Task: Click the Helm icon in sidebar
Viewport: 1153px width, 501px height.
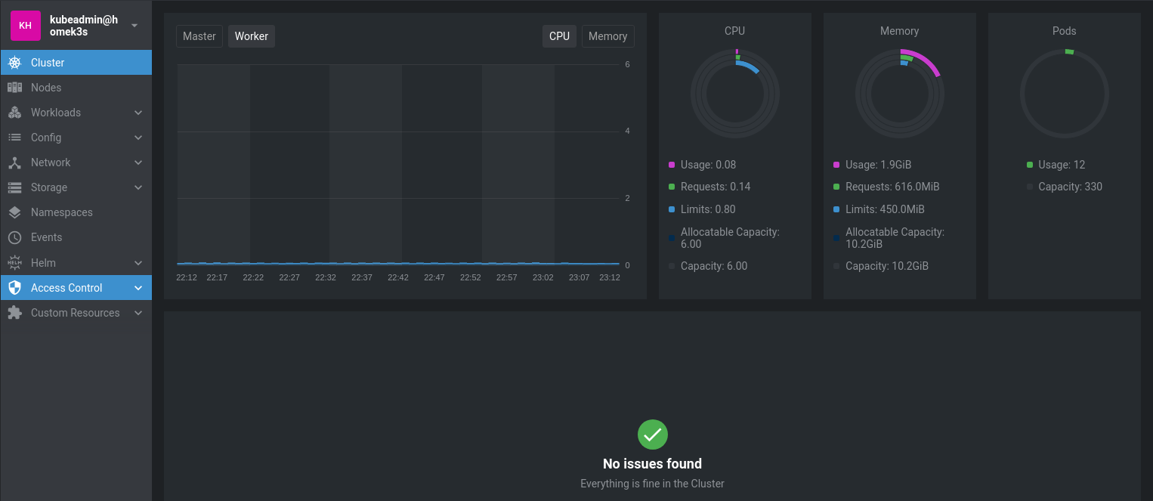Action: 14,263
